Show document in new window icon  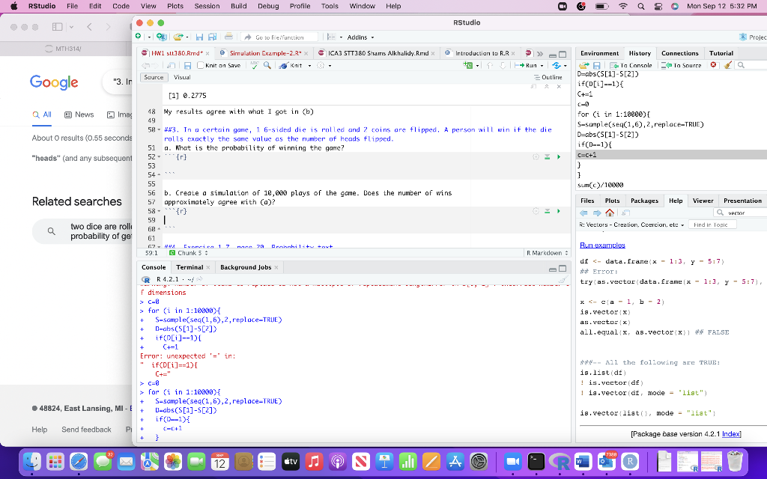[x=171, y=66]
